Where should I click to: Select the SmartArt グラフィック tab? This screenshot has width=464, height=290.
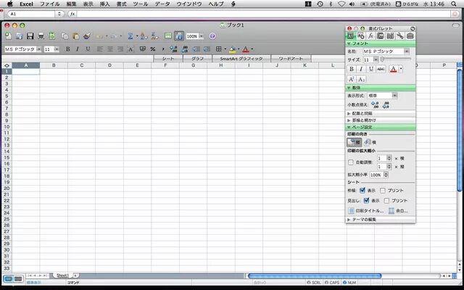click(x=241, y=59)
